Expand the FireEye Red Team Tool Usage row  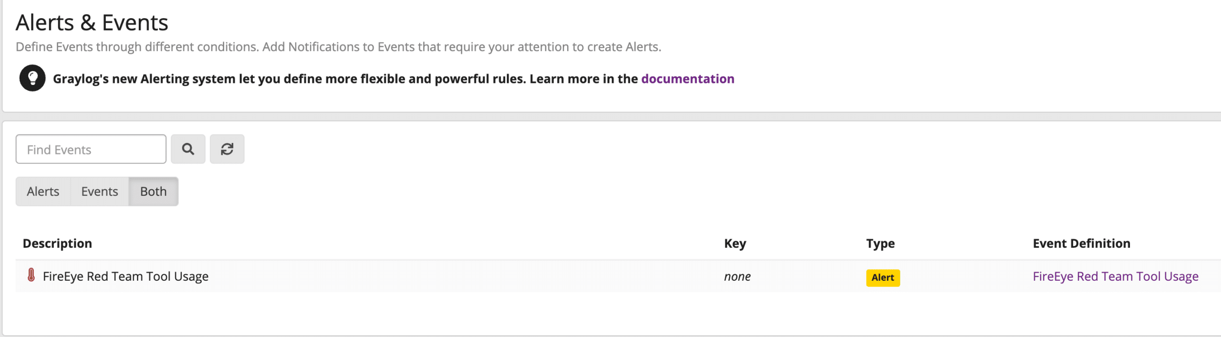click(125, 276)
